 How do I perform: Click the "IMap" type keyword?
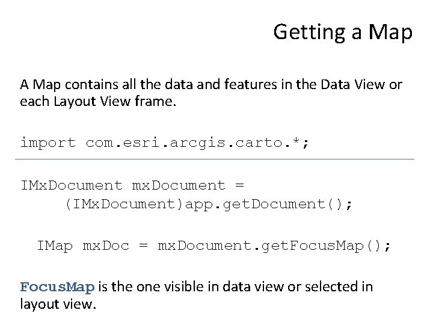(56, 246)
